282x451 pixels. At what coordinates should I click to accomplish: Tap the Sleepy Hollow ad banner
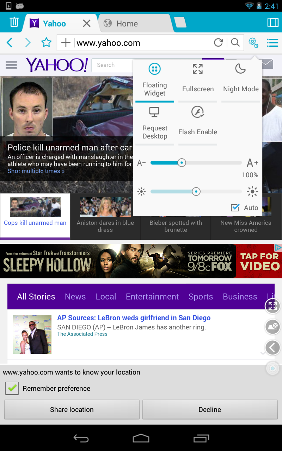141,261
